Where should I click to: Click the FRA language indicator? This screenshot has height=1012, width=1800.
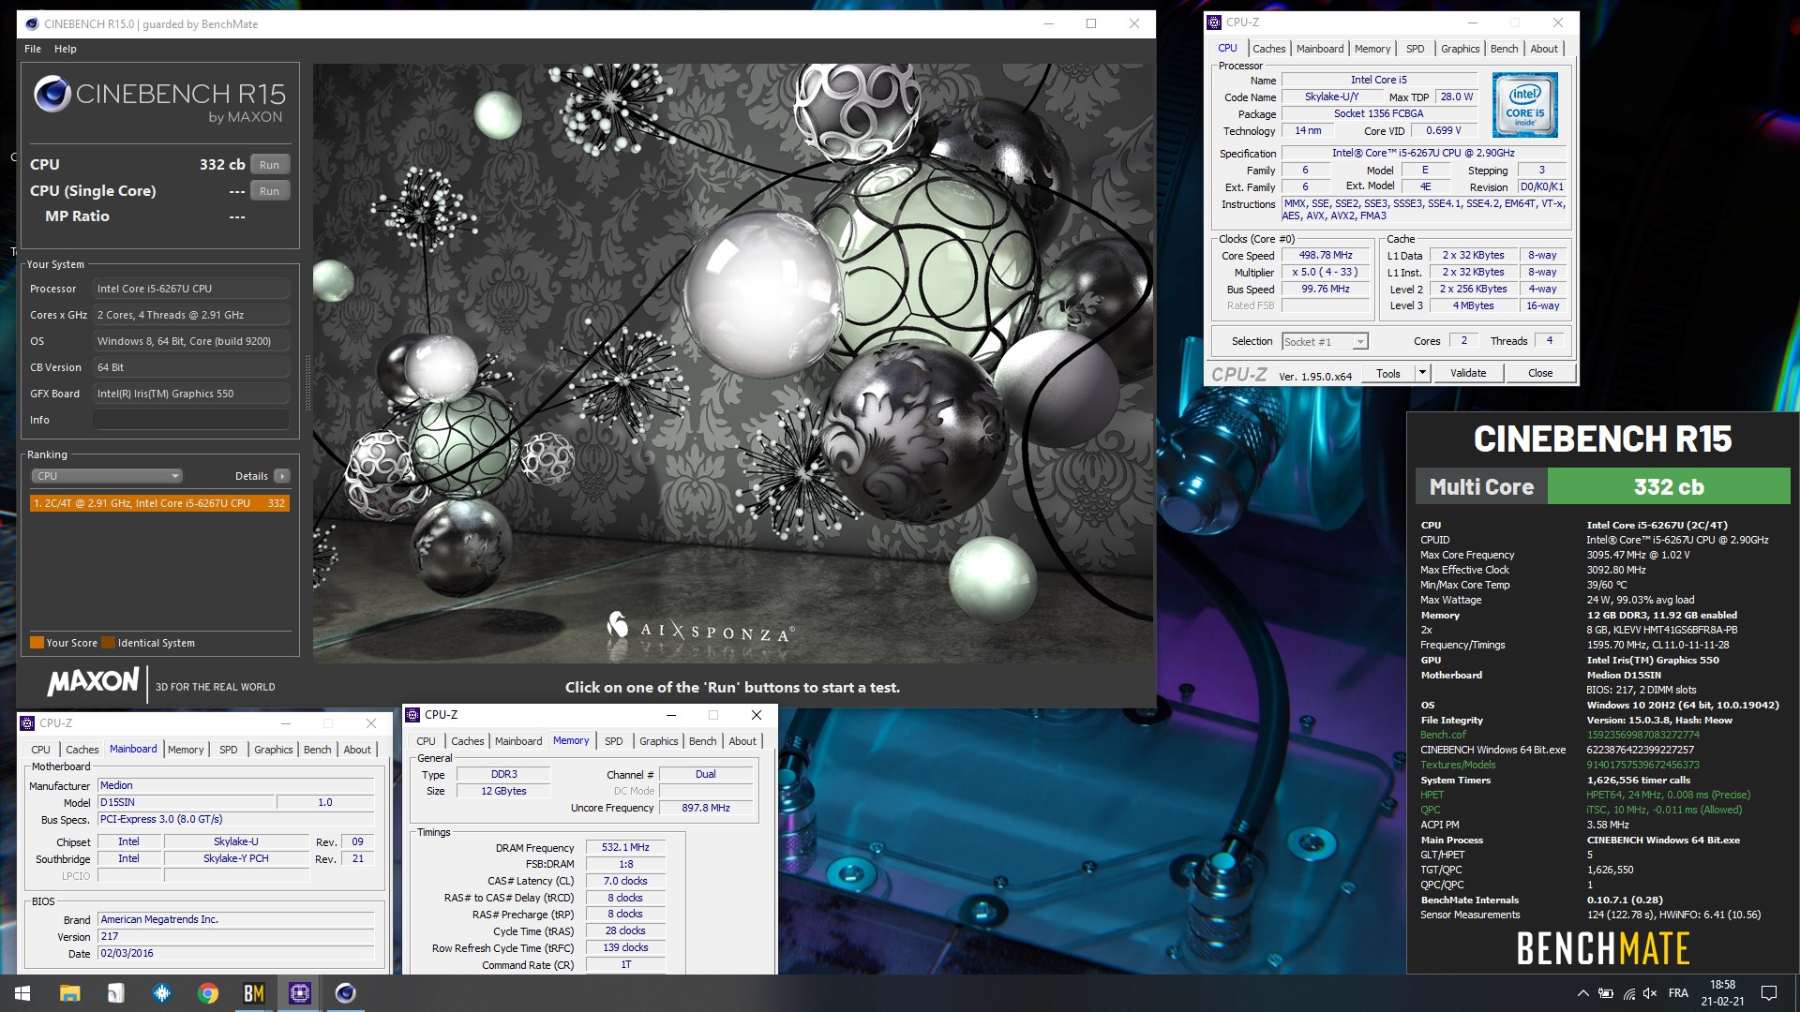tap(1678, 993)
